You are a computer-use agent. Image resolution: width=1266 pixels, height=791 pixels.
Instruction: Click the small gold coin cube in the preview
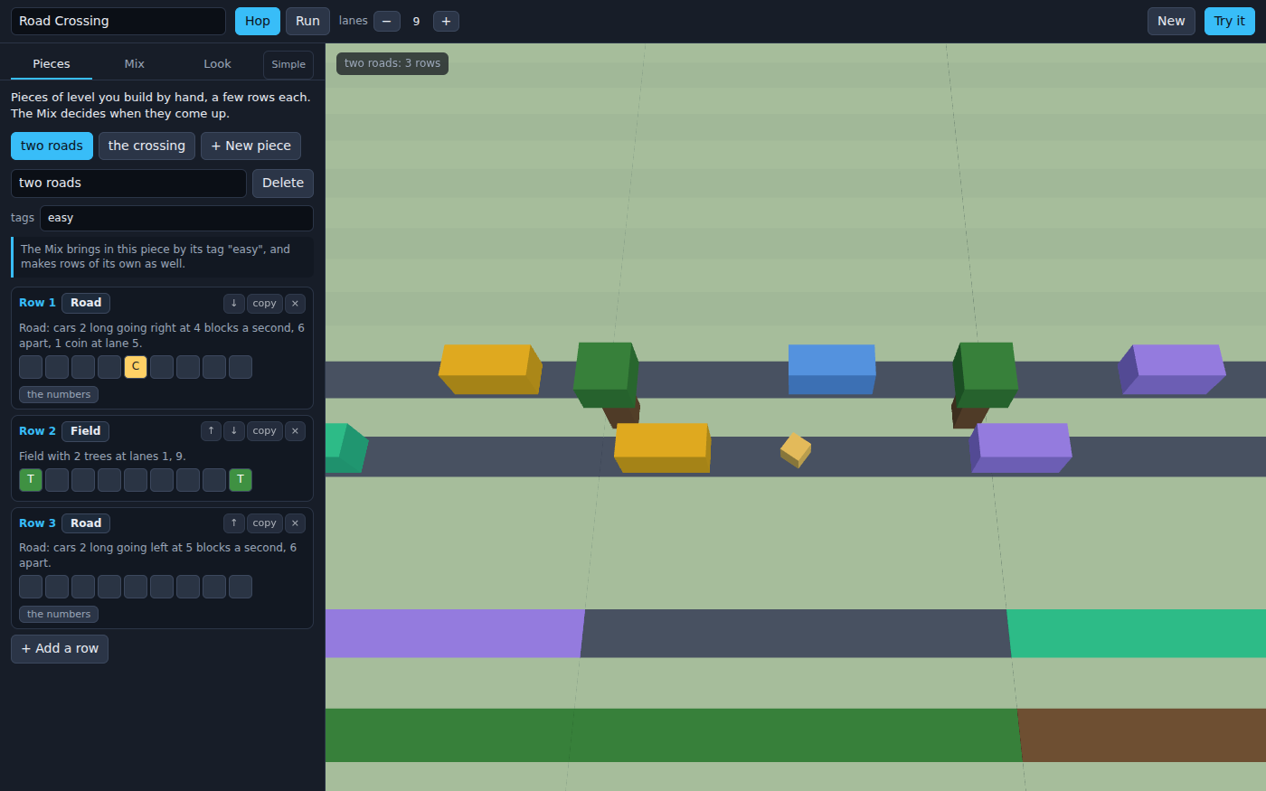[x=796, y=450]
